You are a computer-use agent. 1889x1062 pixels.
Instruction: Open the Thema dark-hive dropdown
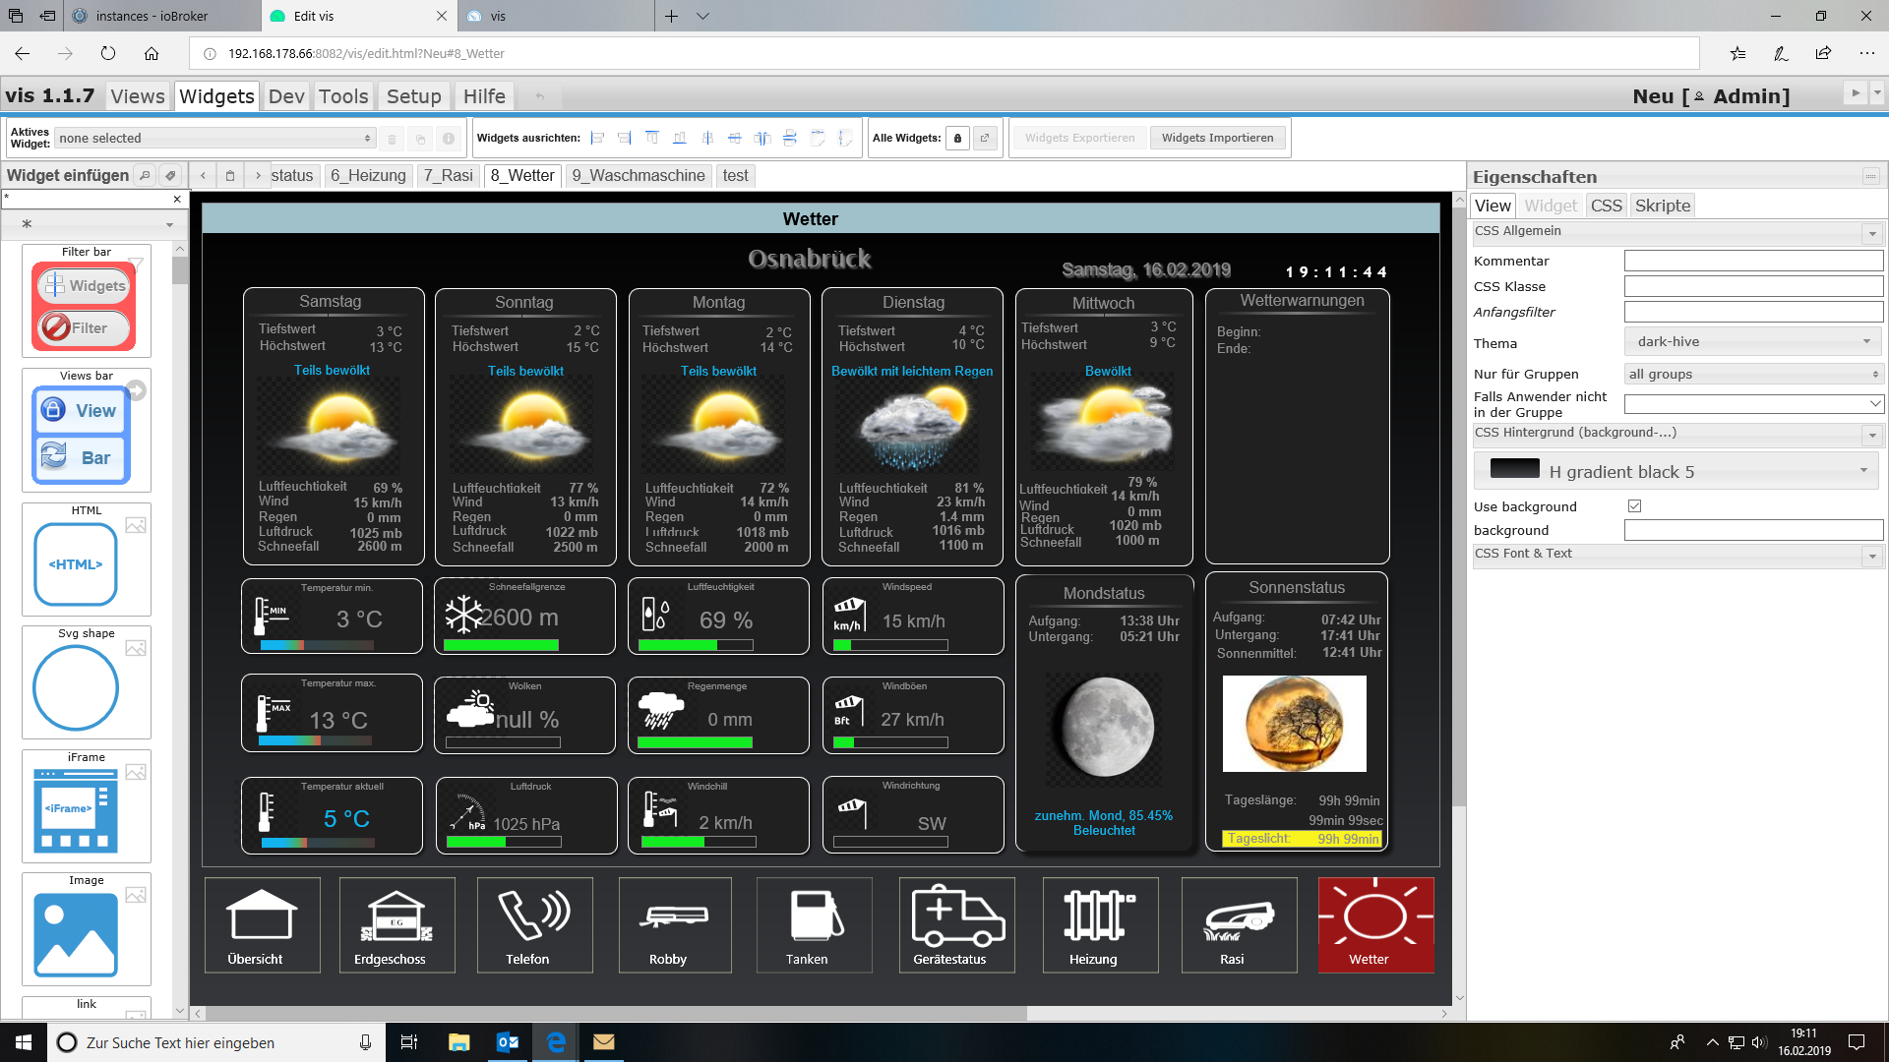pyautogui.click(x=1752, y=342)
